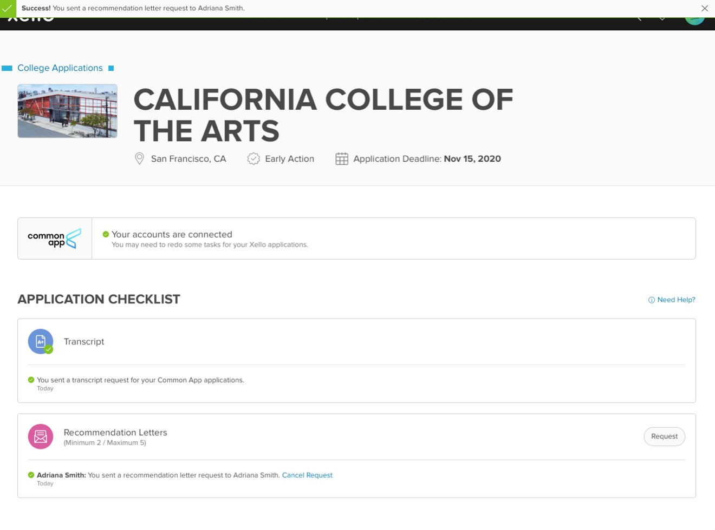Click the success checkmark icon in banner
The height and width of the screenshot is (530, 715).
pos(8,8)
